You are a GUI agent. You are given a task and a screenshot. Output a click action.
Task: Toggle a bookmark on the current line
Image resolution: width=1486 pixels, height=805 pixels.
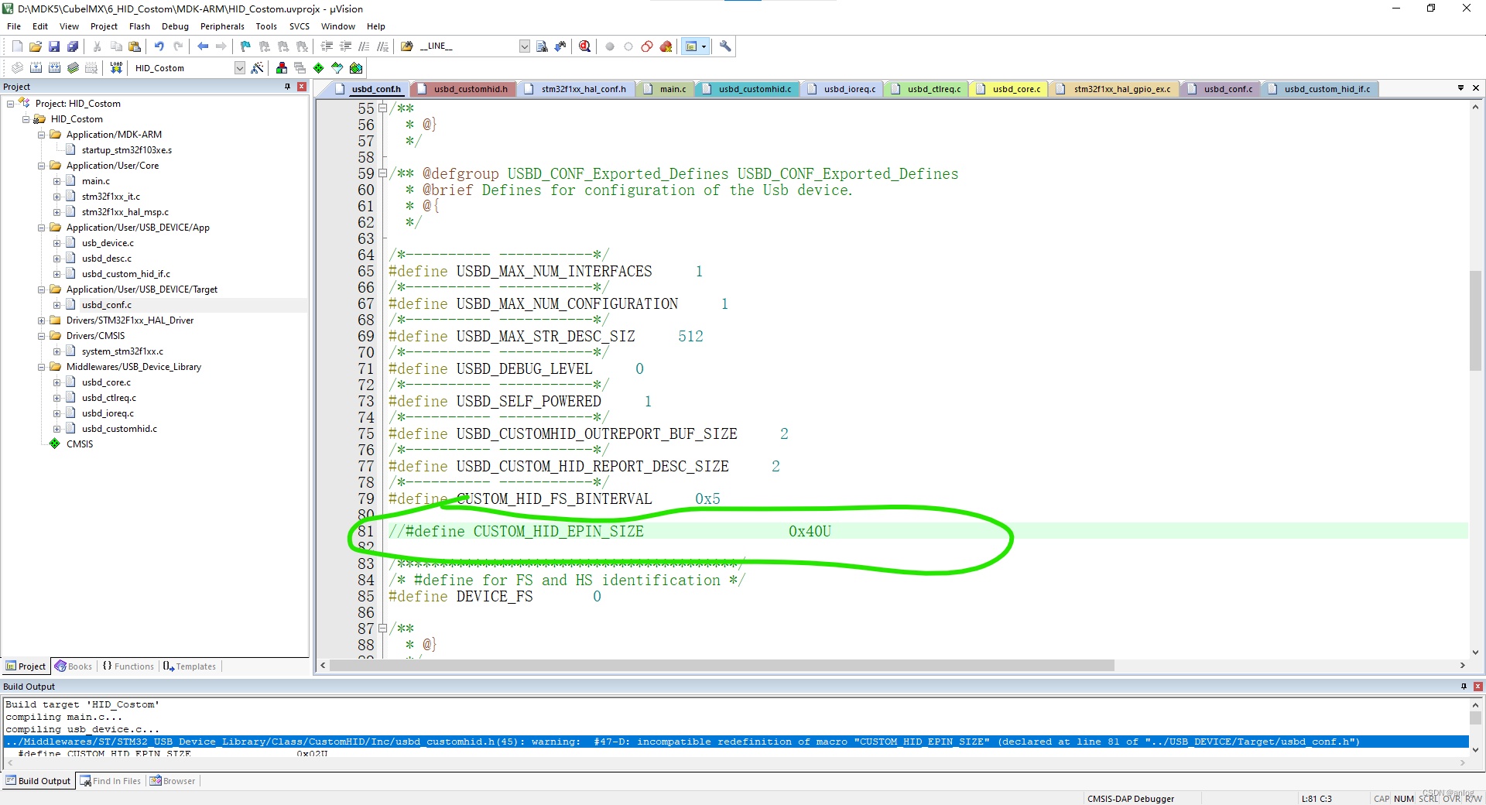click(244, 46)
